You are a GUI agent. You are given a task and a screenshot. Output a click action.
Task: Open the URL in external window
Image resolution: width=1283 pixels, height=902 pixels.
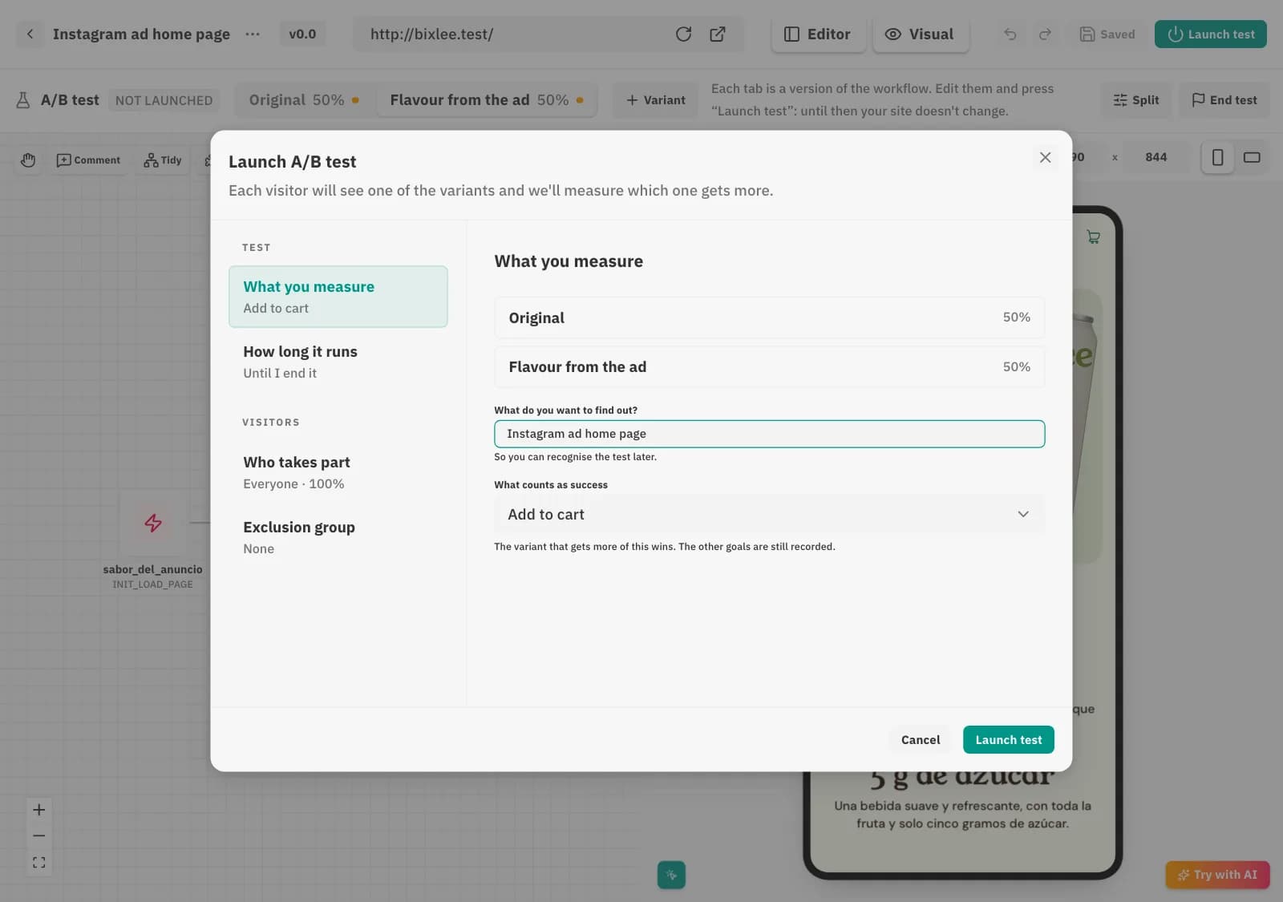[x=718, y=34]
